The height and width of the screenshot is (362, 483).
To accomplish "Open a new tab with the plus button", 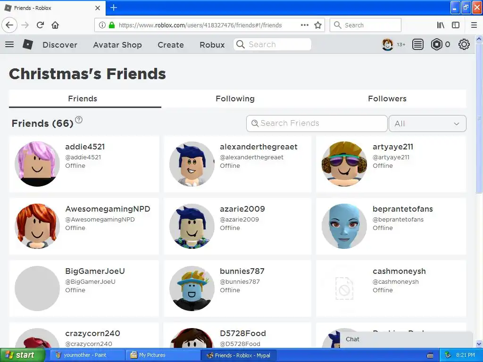I will (114, 8).
